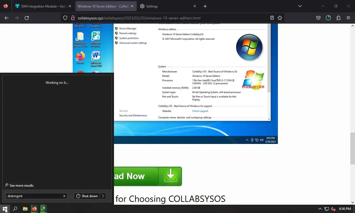
Task: Click the green download arrow icon
Action: click(x=170, y=176)
